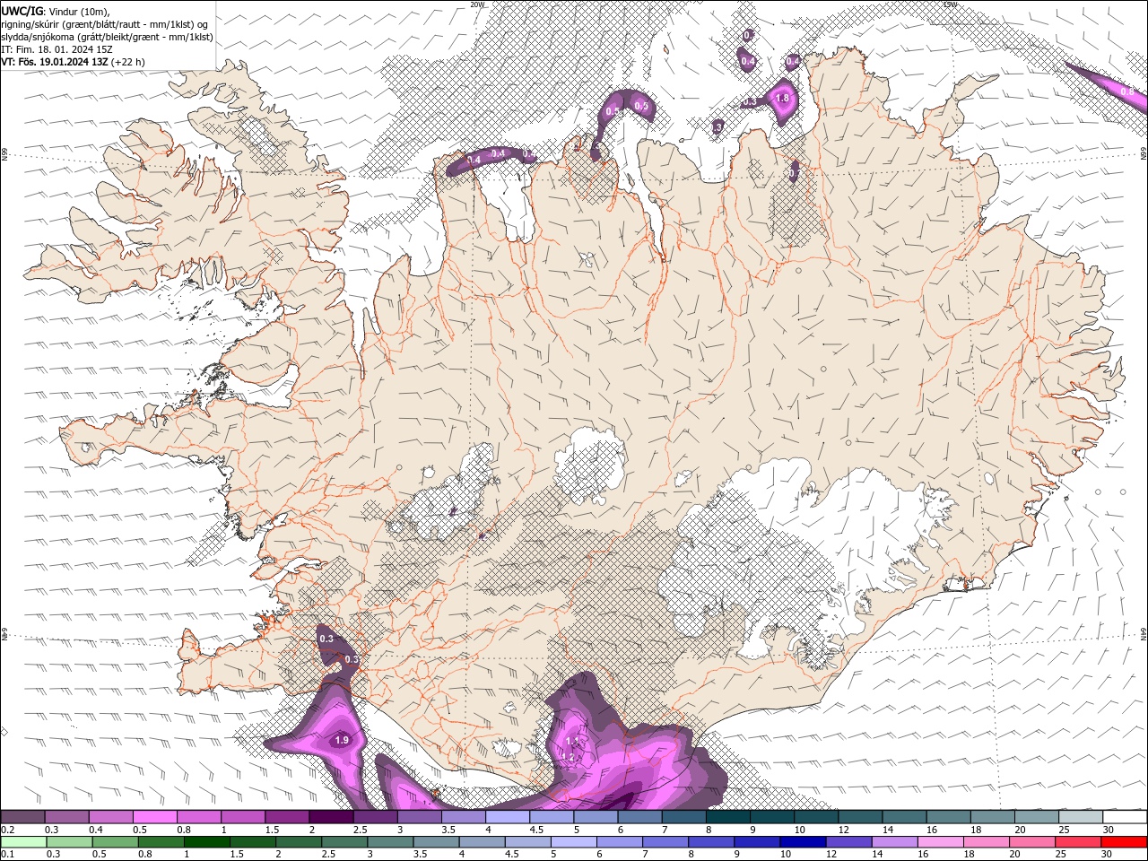The image size is (1148, 861).
Task: Select the snow legend swatch between 0.5 and 0.8
Action: coord(155,817)
